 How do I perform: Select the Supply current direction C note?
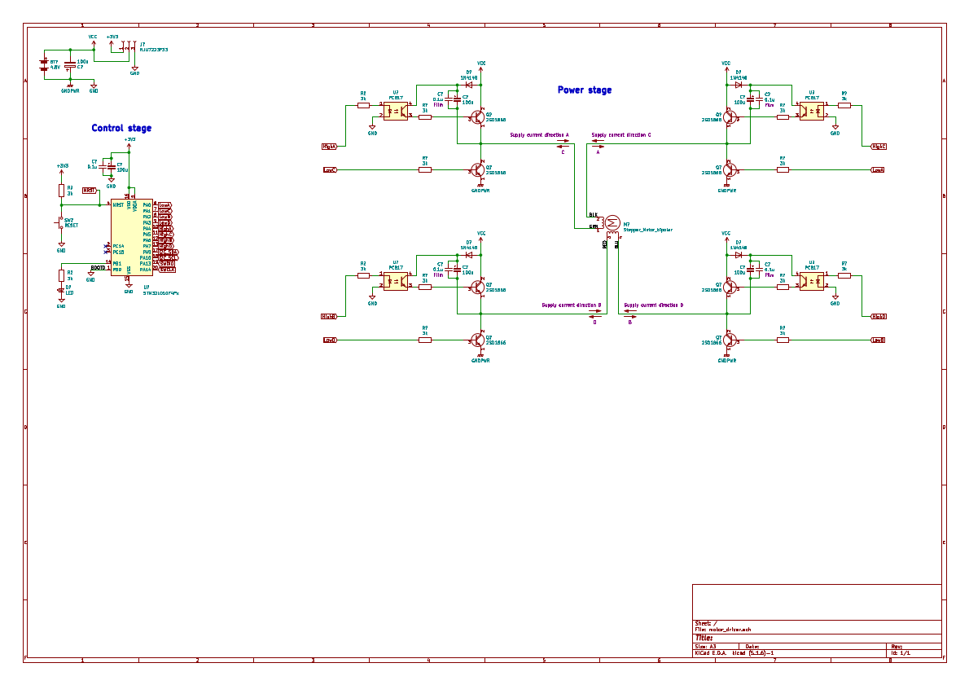(621, 134)
